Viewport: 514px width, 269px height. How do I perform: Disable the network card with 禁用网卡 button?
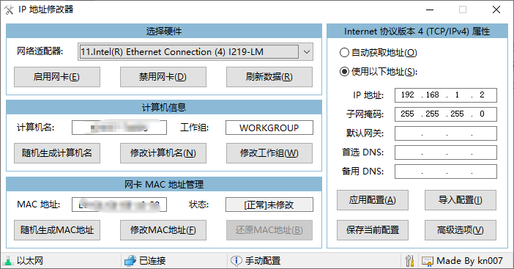[163, 77]
